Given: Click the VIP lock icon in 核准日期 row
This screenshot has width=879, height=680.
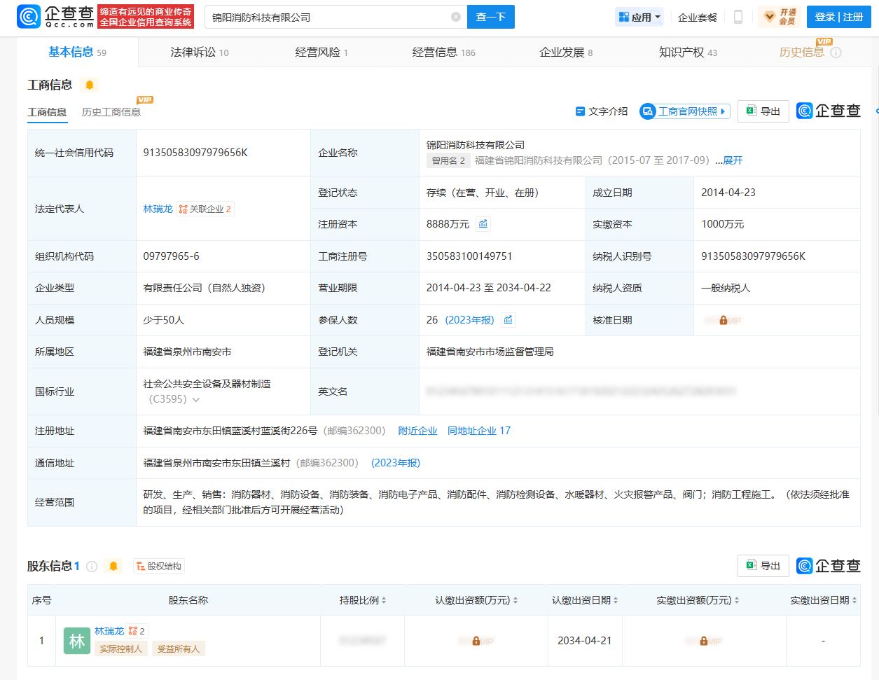Looking at the screenshot, I should pos(723,320).
